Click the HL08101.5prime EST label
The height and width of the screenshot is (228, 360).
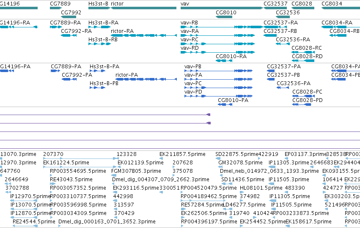(261, 188)
